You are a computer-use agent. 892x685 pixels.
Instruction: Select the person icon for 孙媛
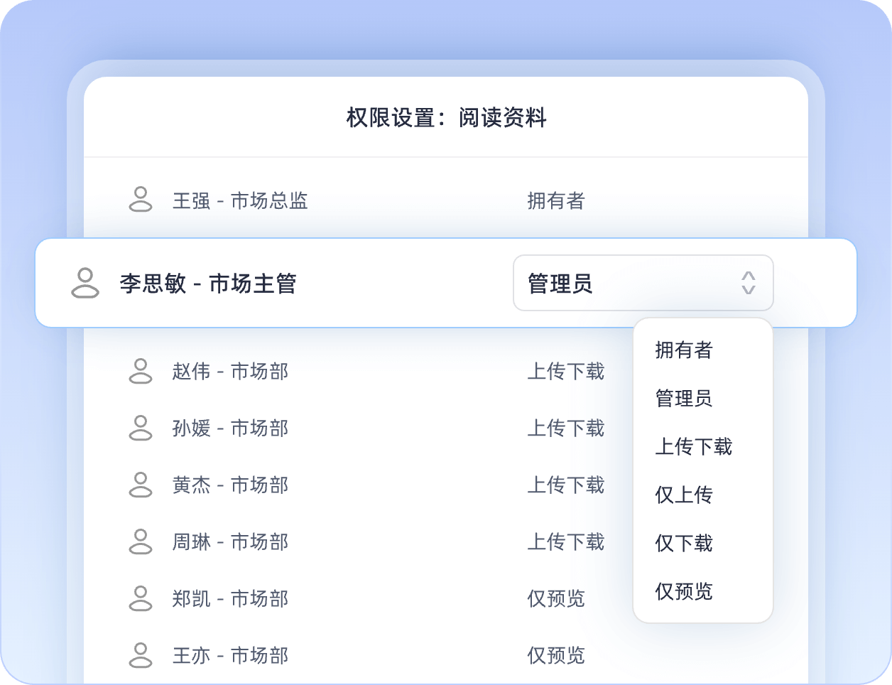point(141,428)
